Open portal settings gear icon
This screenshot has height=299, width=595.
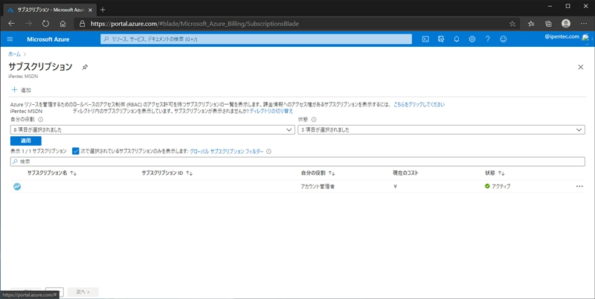tap(472, 39)
